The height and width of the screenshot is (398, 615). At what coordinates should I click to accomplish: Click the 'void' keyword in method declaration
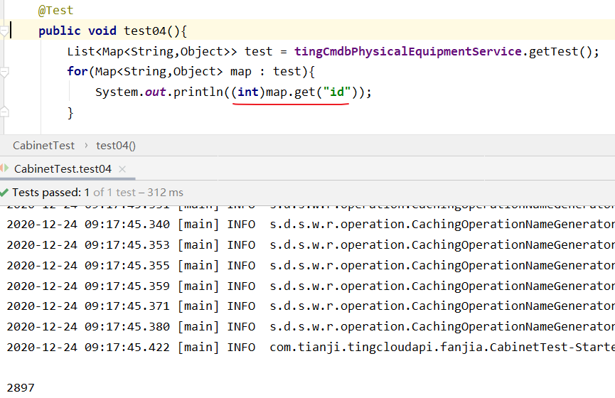(102, 31)
